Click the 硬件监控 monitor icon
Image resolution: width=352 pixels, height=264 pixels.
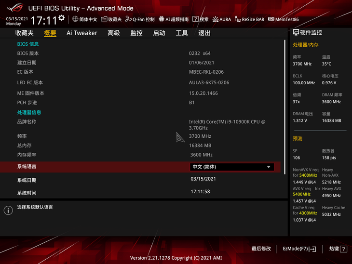click(x=296, y=33)
